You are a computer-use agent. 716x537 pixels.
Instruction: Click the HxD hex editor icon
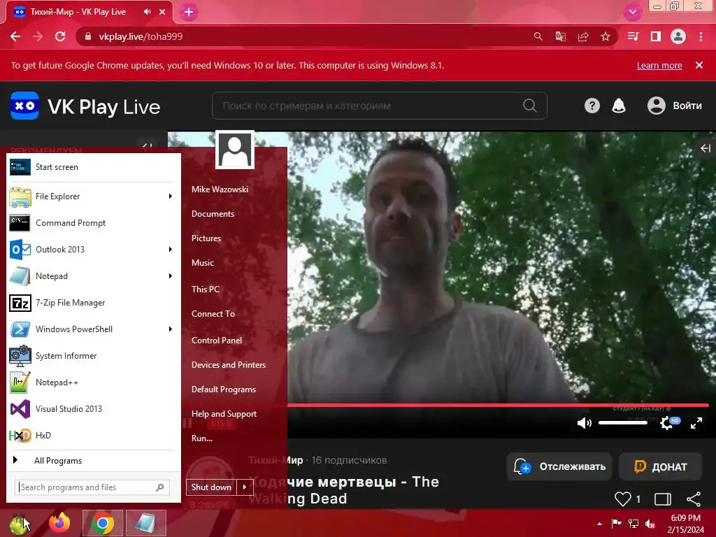(x=20, y=435)
